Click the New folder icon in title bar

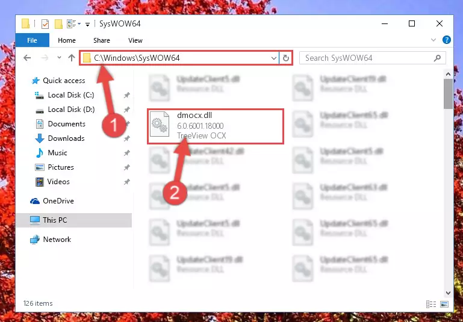pos(58,23)
